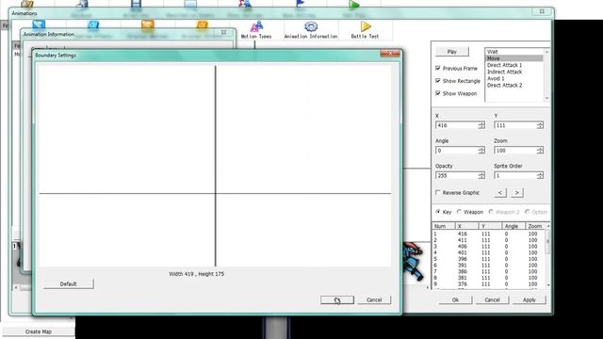This screenshot has height=339, width=603.
Task: Adjust the Angle spinner
Action: coord(481,151)
